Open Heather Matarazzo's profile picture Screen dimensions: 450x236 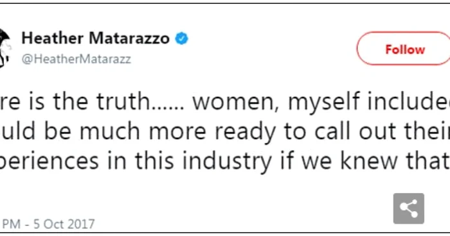5,47
